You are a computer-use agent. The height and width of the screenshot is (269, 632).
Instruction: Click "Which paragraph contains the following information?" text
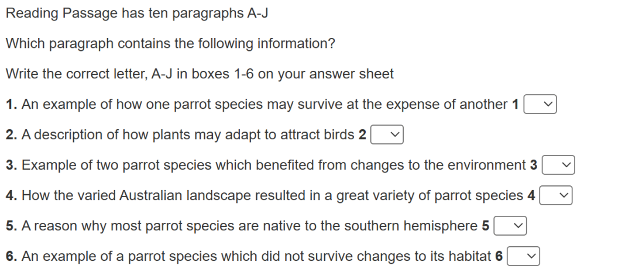pyautogui.click(x=170, y=44)
